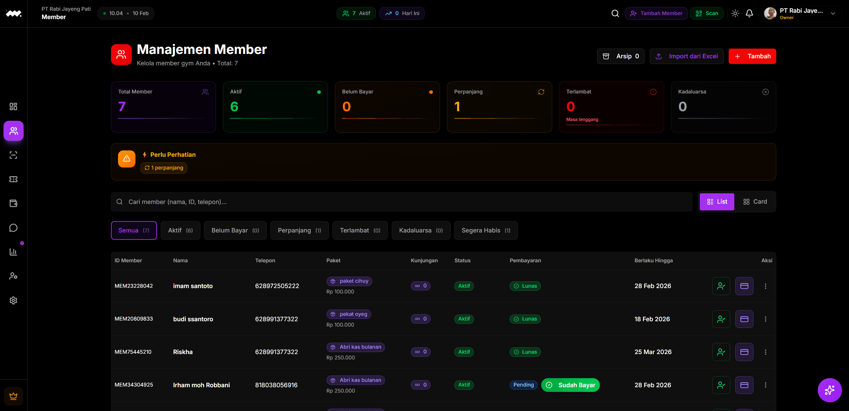
Task: Open three-dot menu for budi ssantoro
Action: (x=766, y=319)
